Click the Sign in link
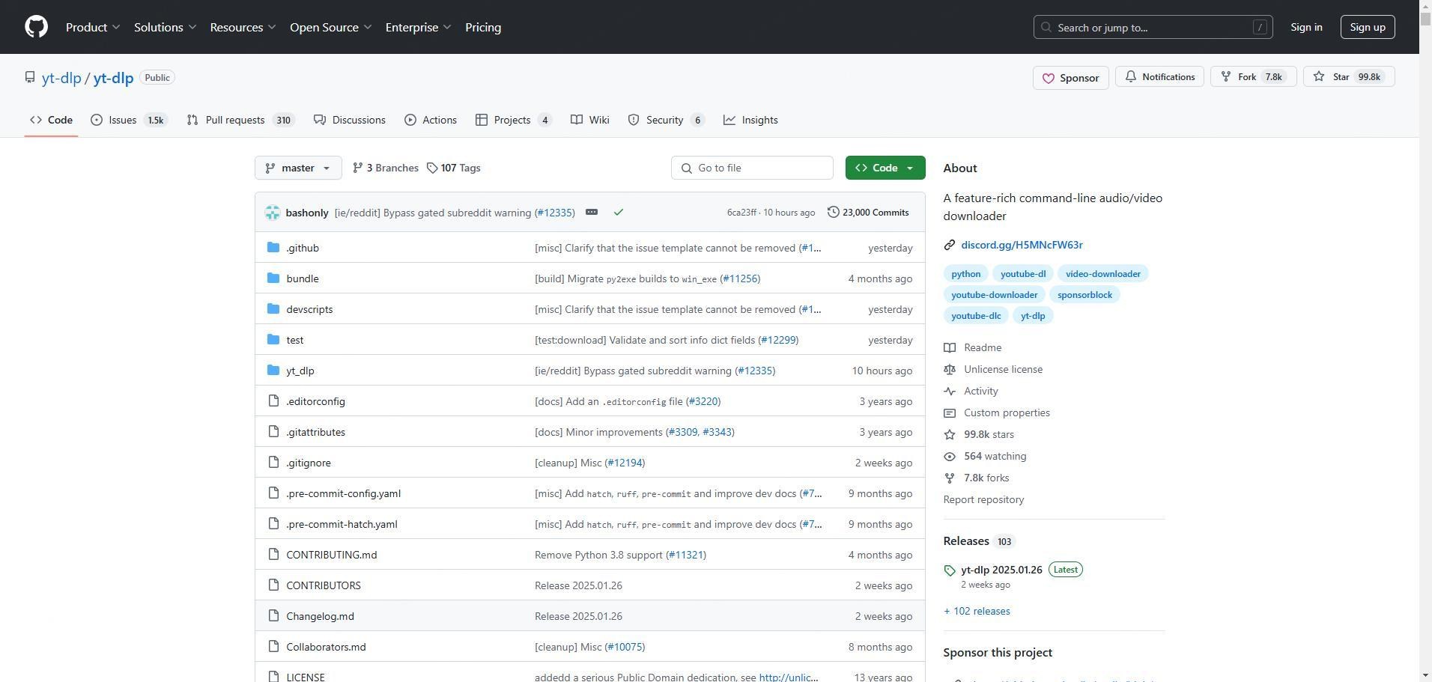The height and width of the screenshot is (682, 1432). 1306,27
